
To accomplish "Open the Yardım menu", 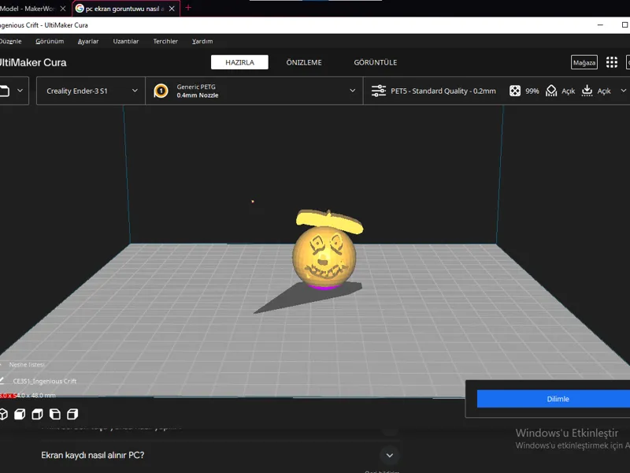I will pyautogui.click(x=202, y=41).
